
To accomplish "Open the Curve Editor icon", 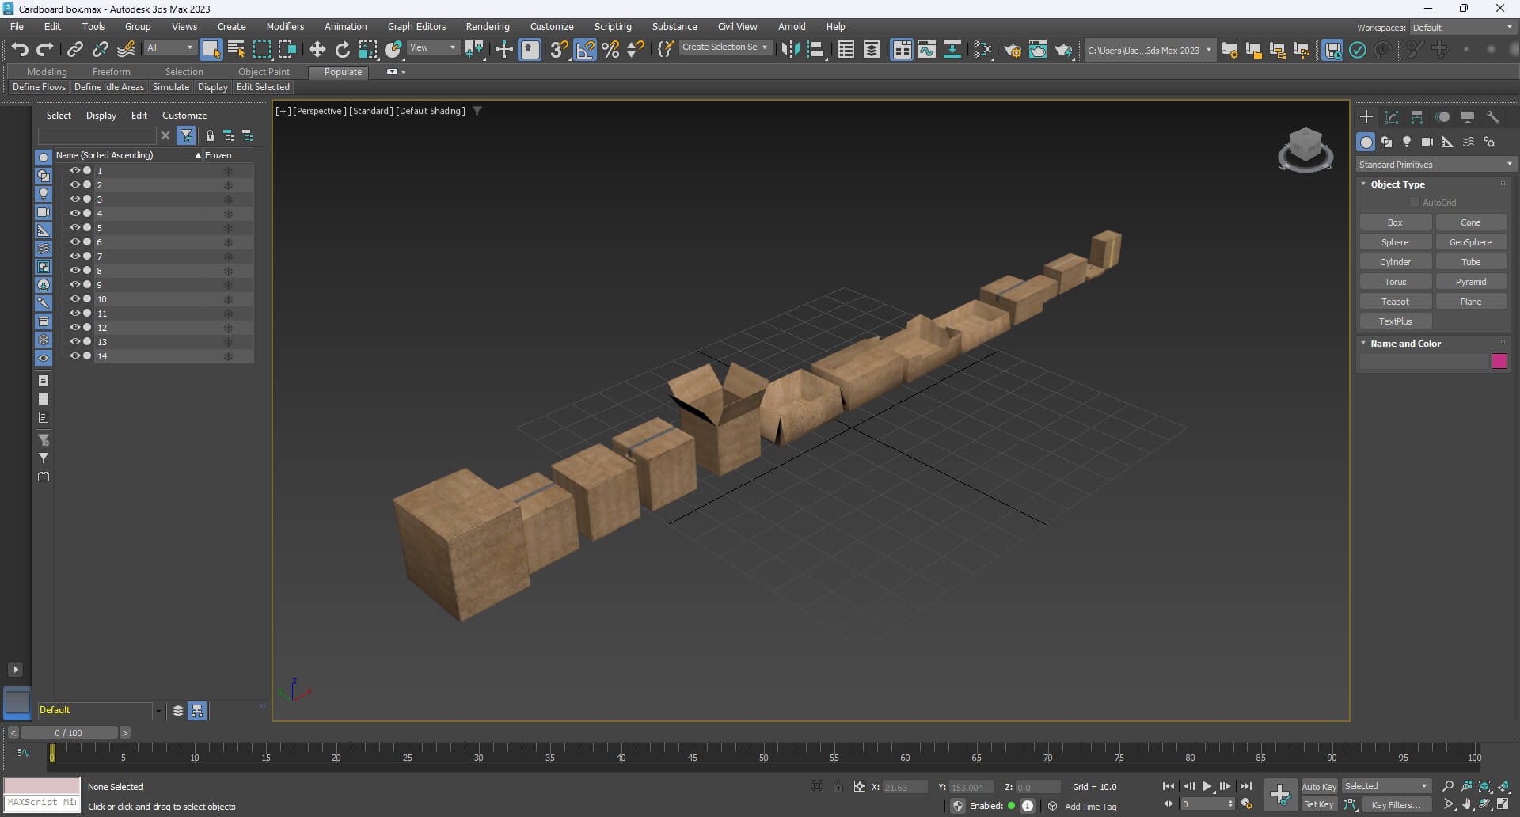I will tap(927, 49).
